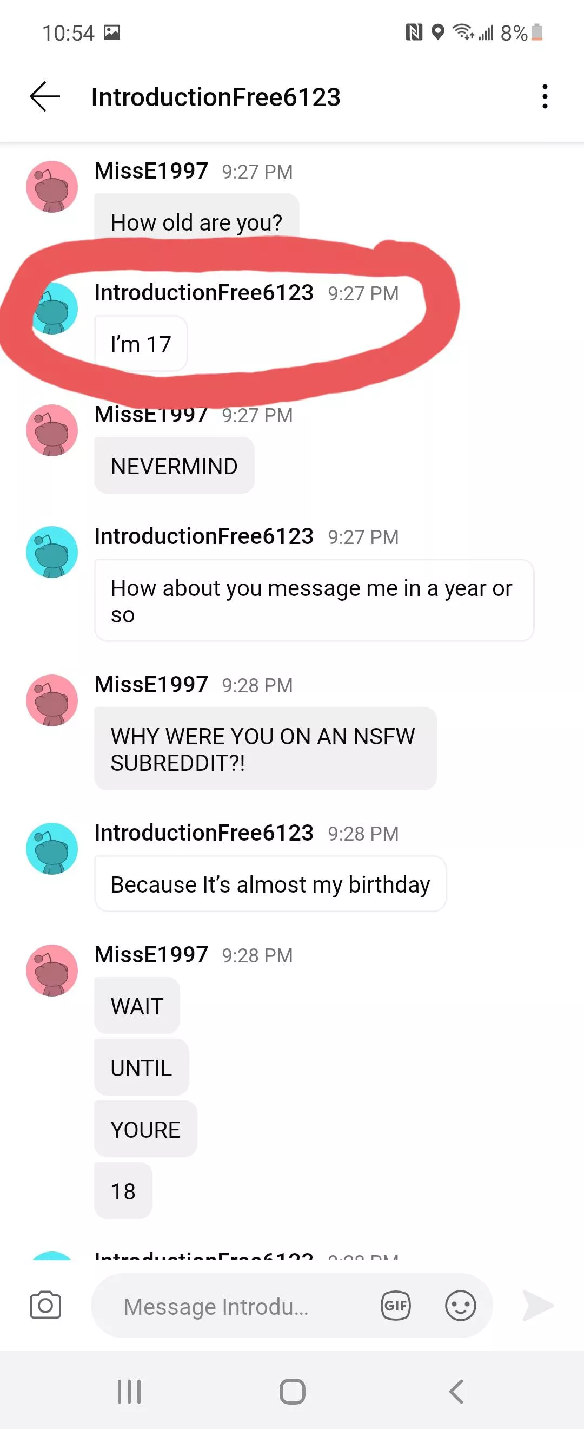Tap the chat title IntroductionFree6123
584x1429 pixels.
tap(215, 97)
